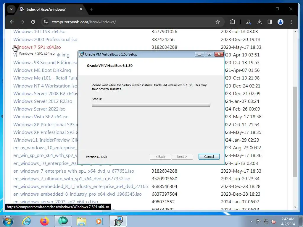Open Windows Media Player on taskbar
303x227 pixels.
point(99,221)
